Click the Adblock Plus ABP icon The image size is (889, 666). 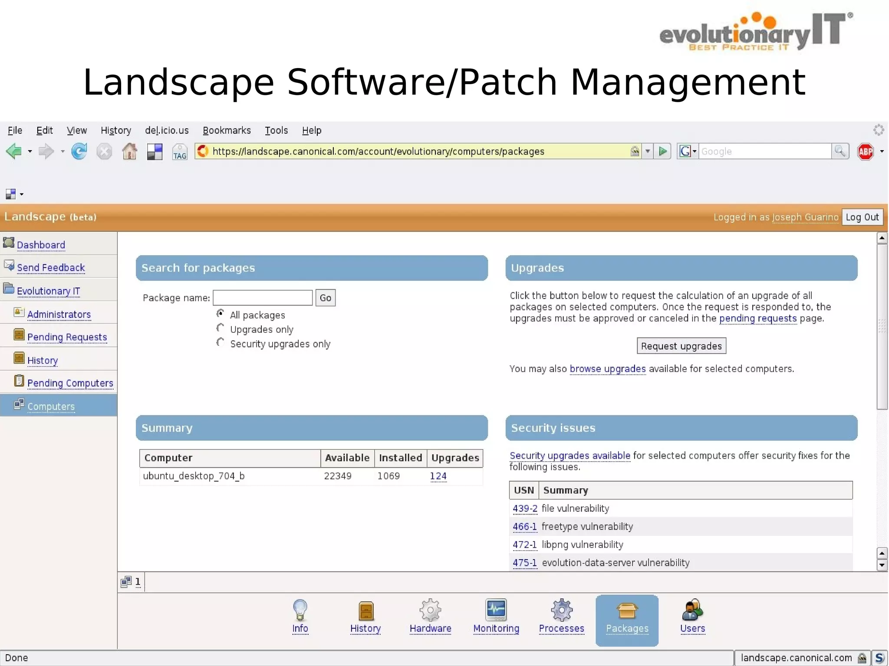tap(865, 151)
